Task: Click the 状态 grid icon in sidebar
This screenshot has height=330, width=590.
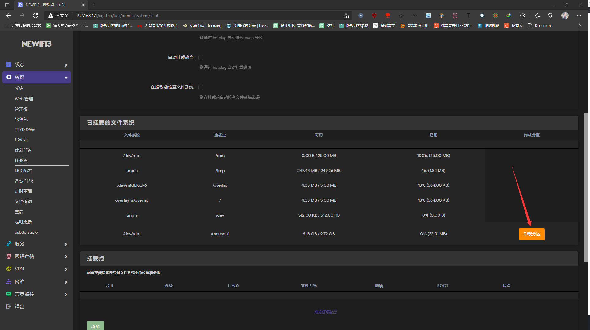Action: pyautogui.click(x=9, y=64)
